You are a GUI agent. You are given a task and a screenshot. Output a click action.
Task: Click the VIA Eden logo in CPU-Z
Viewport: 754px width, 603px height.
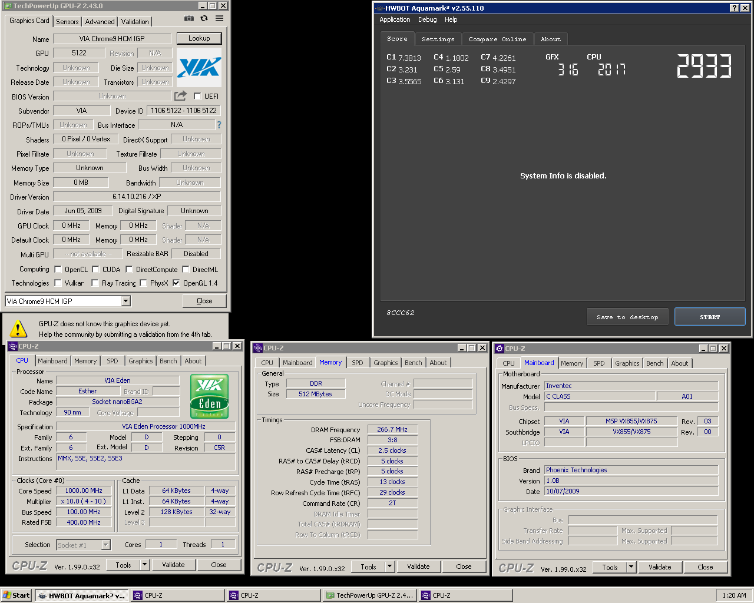click(x=209, y=396)
